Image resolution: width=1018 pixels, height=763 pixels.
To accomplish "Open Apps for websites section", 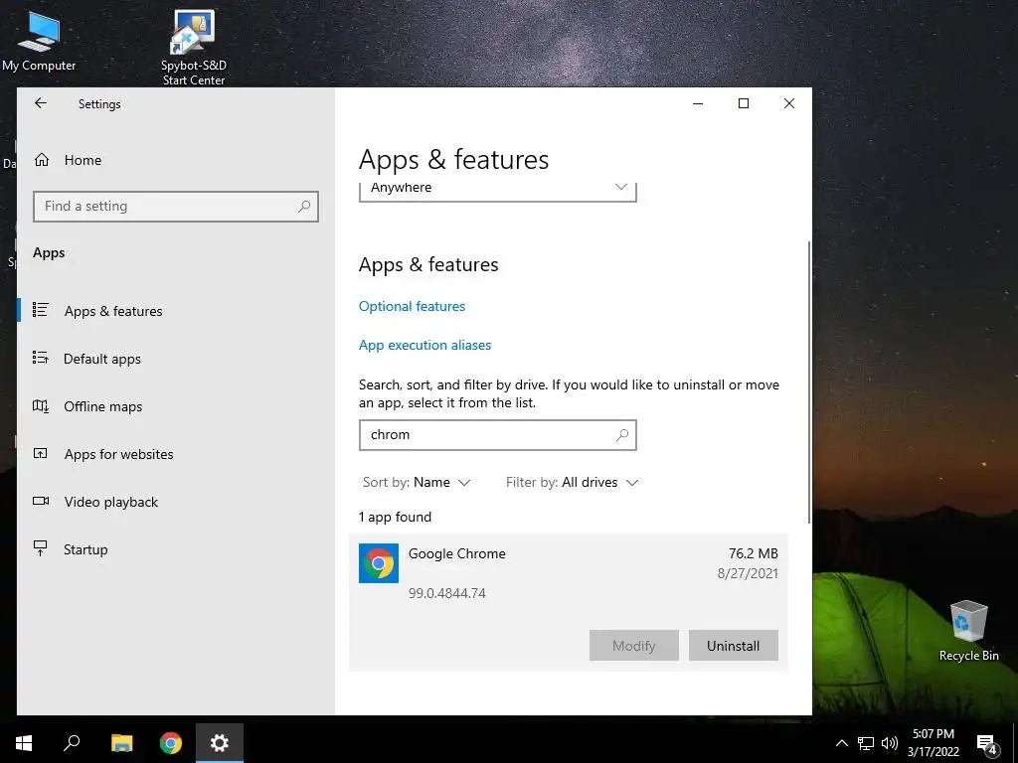I will pos(175,454).
